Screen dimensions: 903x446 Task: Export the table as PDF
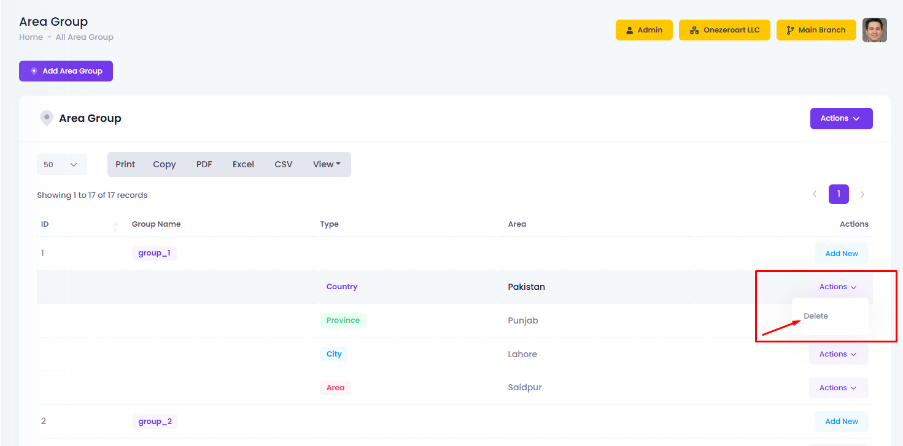(x=204, y=165)
